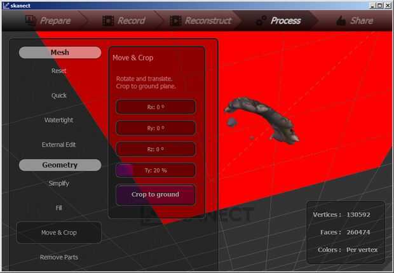Click the Mesh section header
The height and width of the screenshot is (273, 394).
click(60, 53)
